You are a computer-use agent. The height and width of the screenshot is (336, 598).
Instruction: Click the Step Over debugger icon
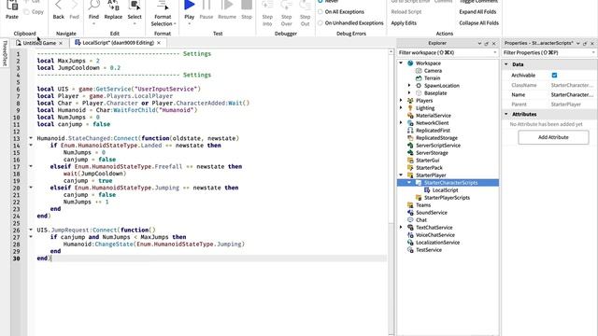pos(287,6)
